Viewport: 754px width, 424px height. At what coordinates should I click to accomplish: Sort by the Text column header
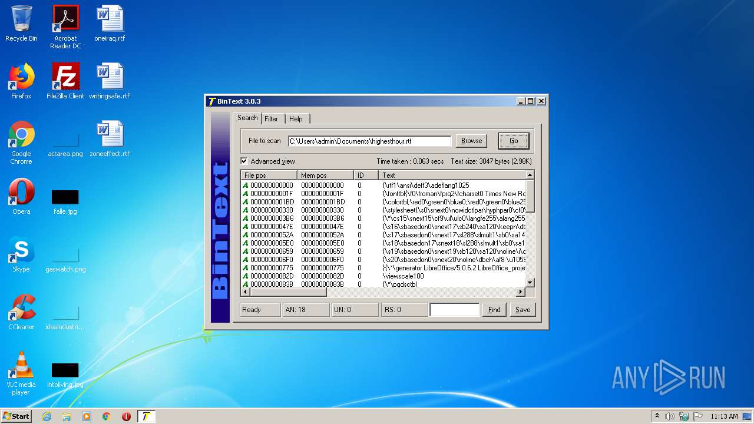click(452, 175)
